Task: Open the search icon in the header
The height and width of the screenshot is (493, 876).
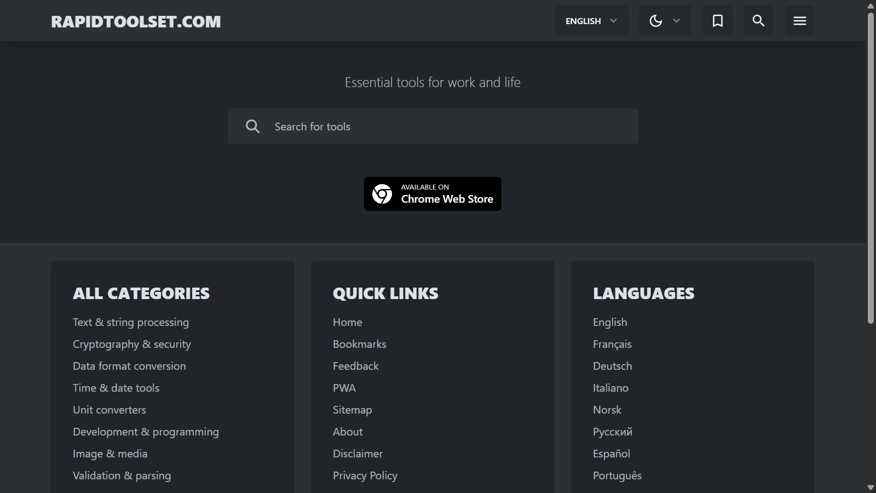Action: [758, 20]
